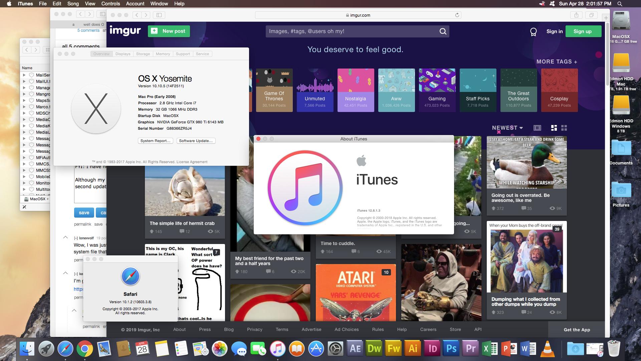Click the imgur search magnifier icon
This screenshot has height=361, width=641.
tap(443, 31)
